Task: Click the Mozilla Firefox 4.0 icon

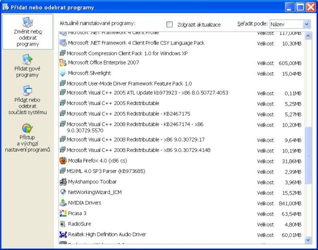Action: pos(63,161)
